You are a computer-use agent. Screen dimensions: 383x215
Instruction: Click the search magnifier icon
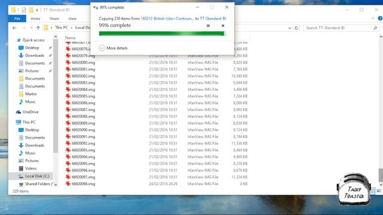(375, 28)
